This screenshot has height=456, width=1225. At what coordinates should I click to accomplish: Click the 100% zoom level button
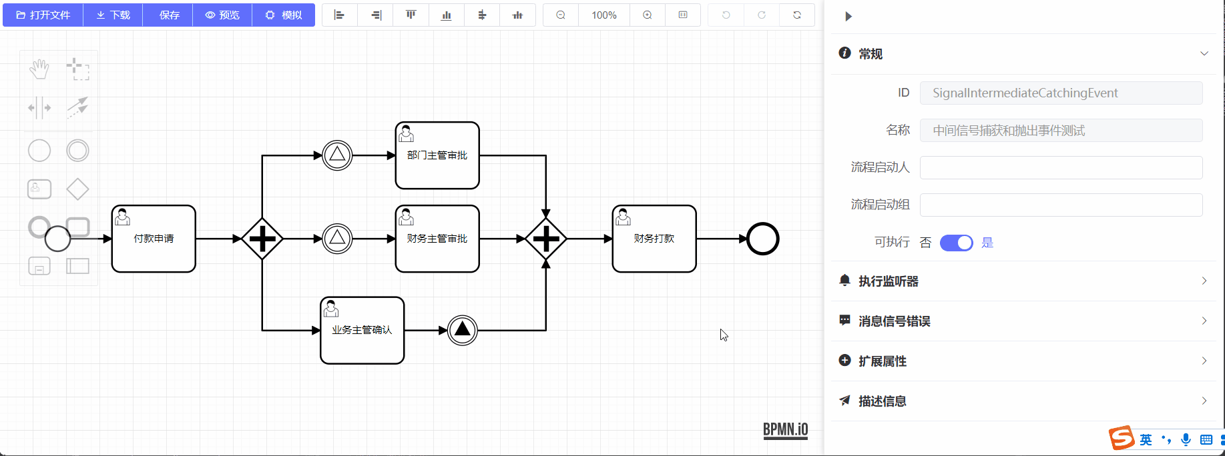pos(604,15)
